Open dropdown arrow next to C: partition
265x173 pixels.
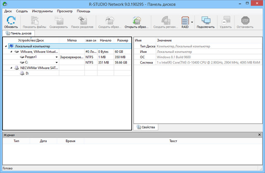tap(56, 63)
